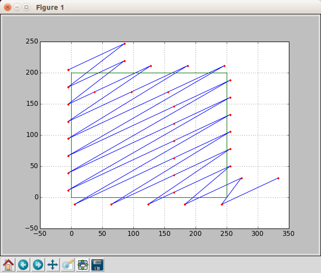Click the x-axis label 150

[164, 233]
